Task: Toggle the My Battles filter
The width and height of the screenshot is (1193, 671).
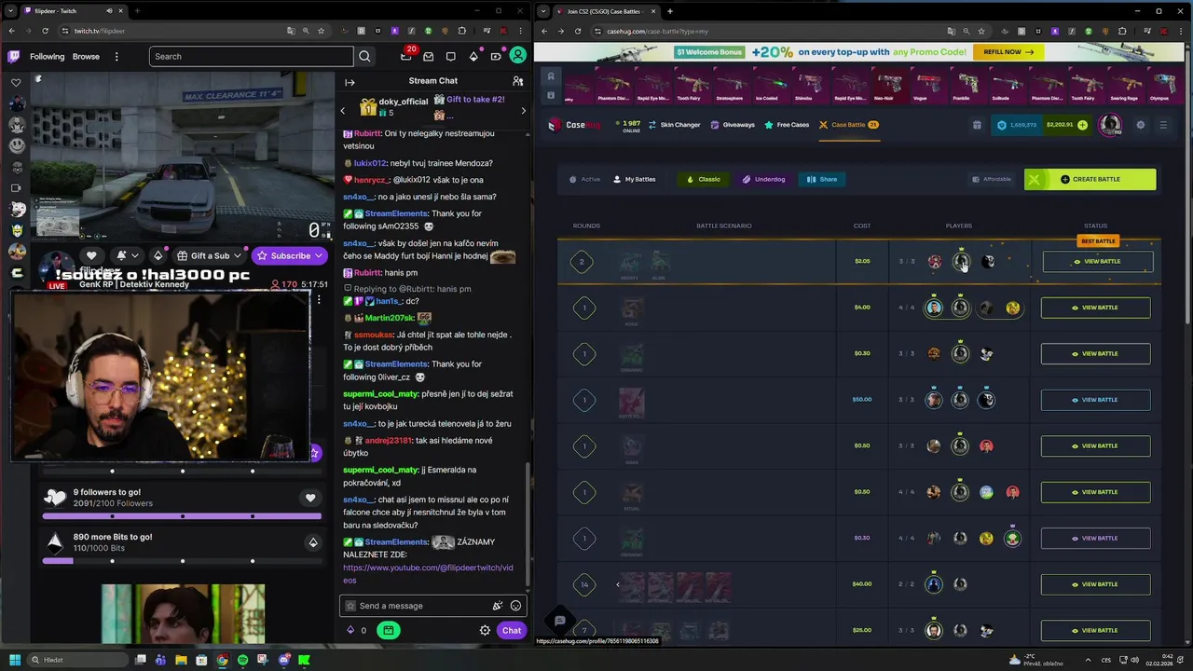Action: click(x=635, y=179)
